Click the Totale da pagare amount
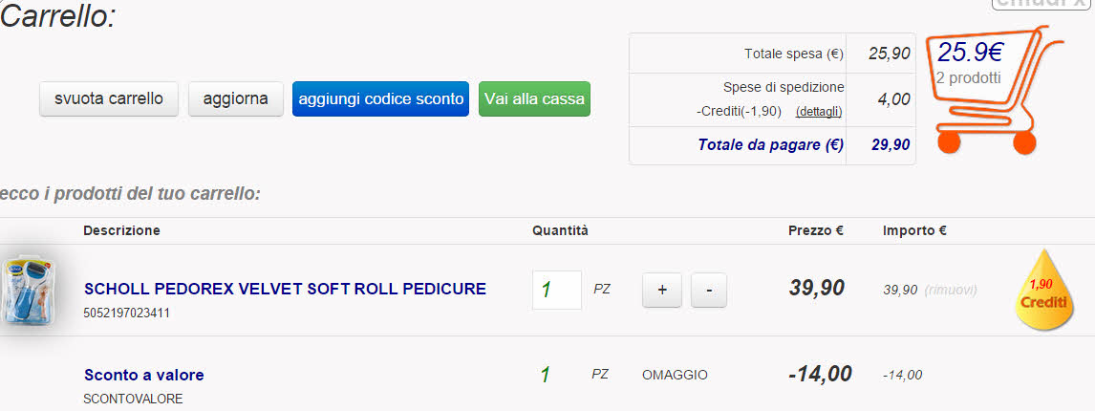 tap(889, 145)
